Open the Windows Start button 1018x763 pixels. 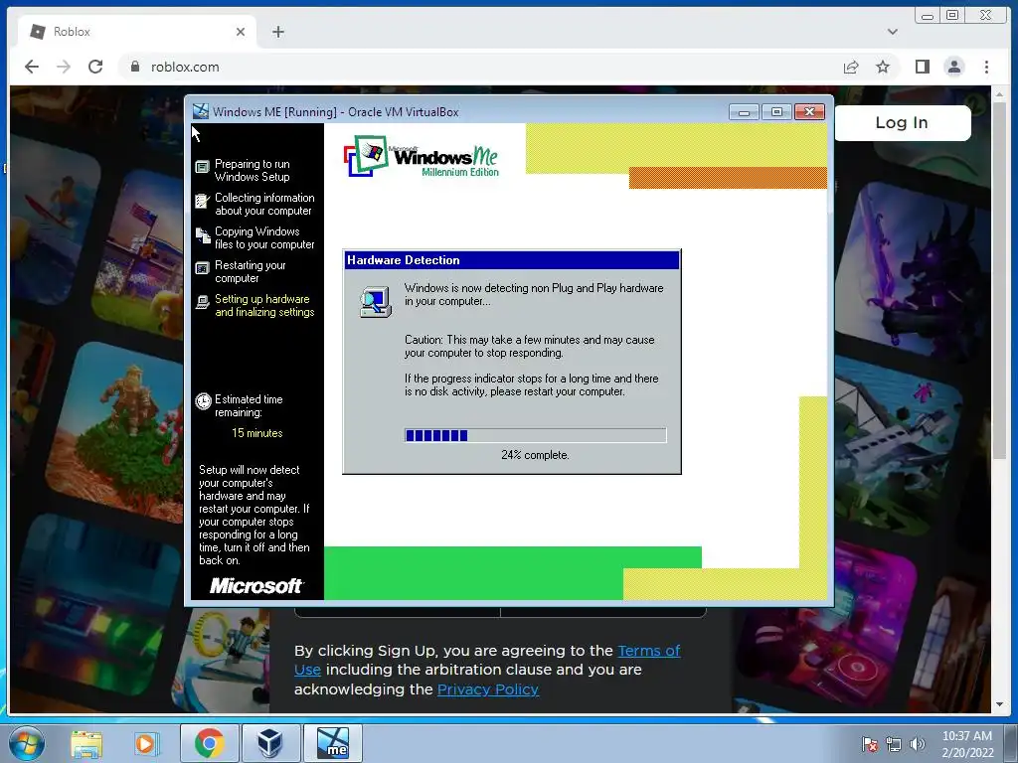(x=26, y=743)
